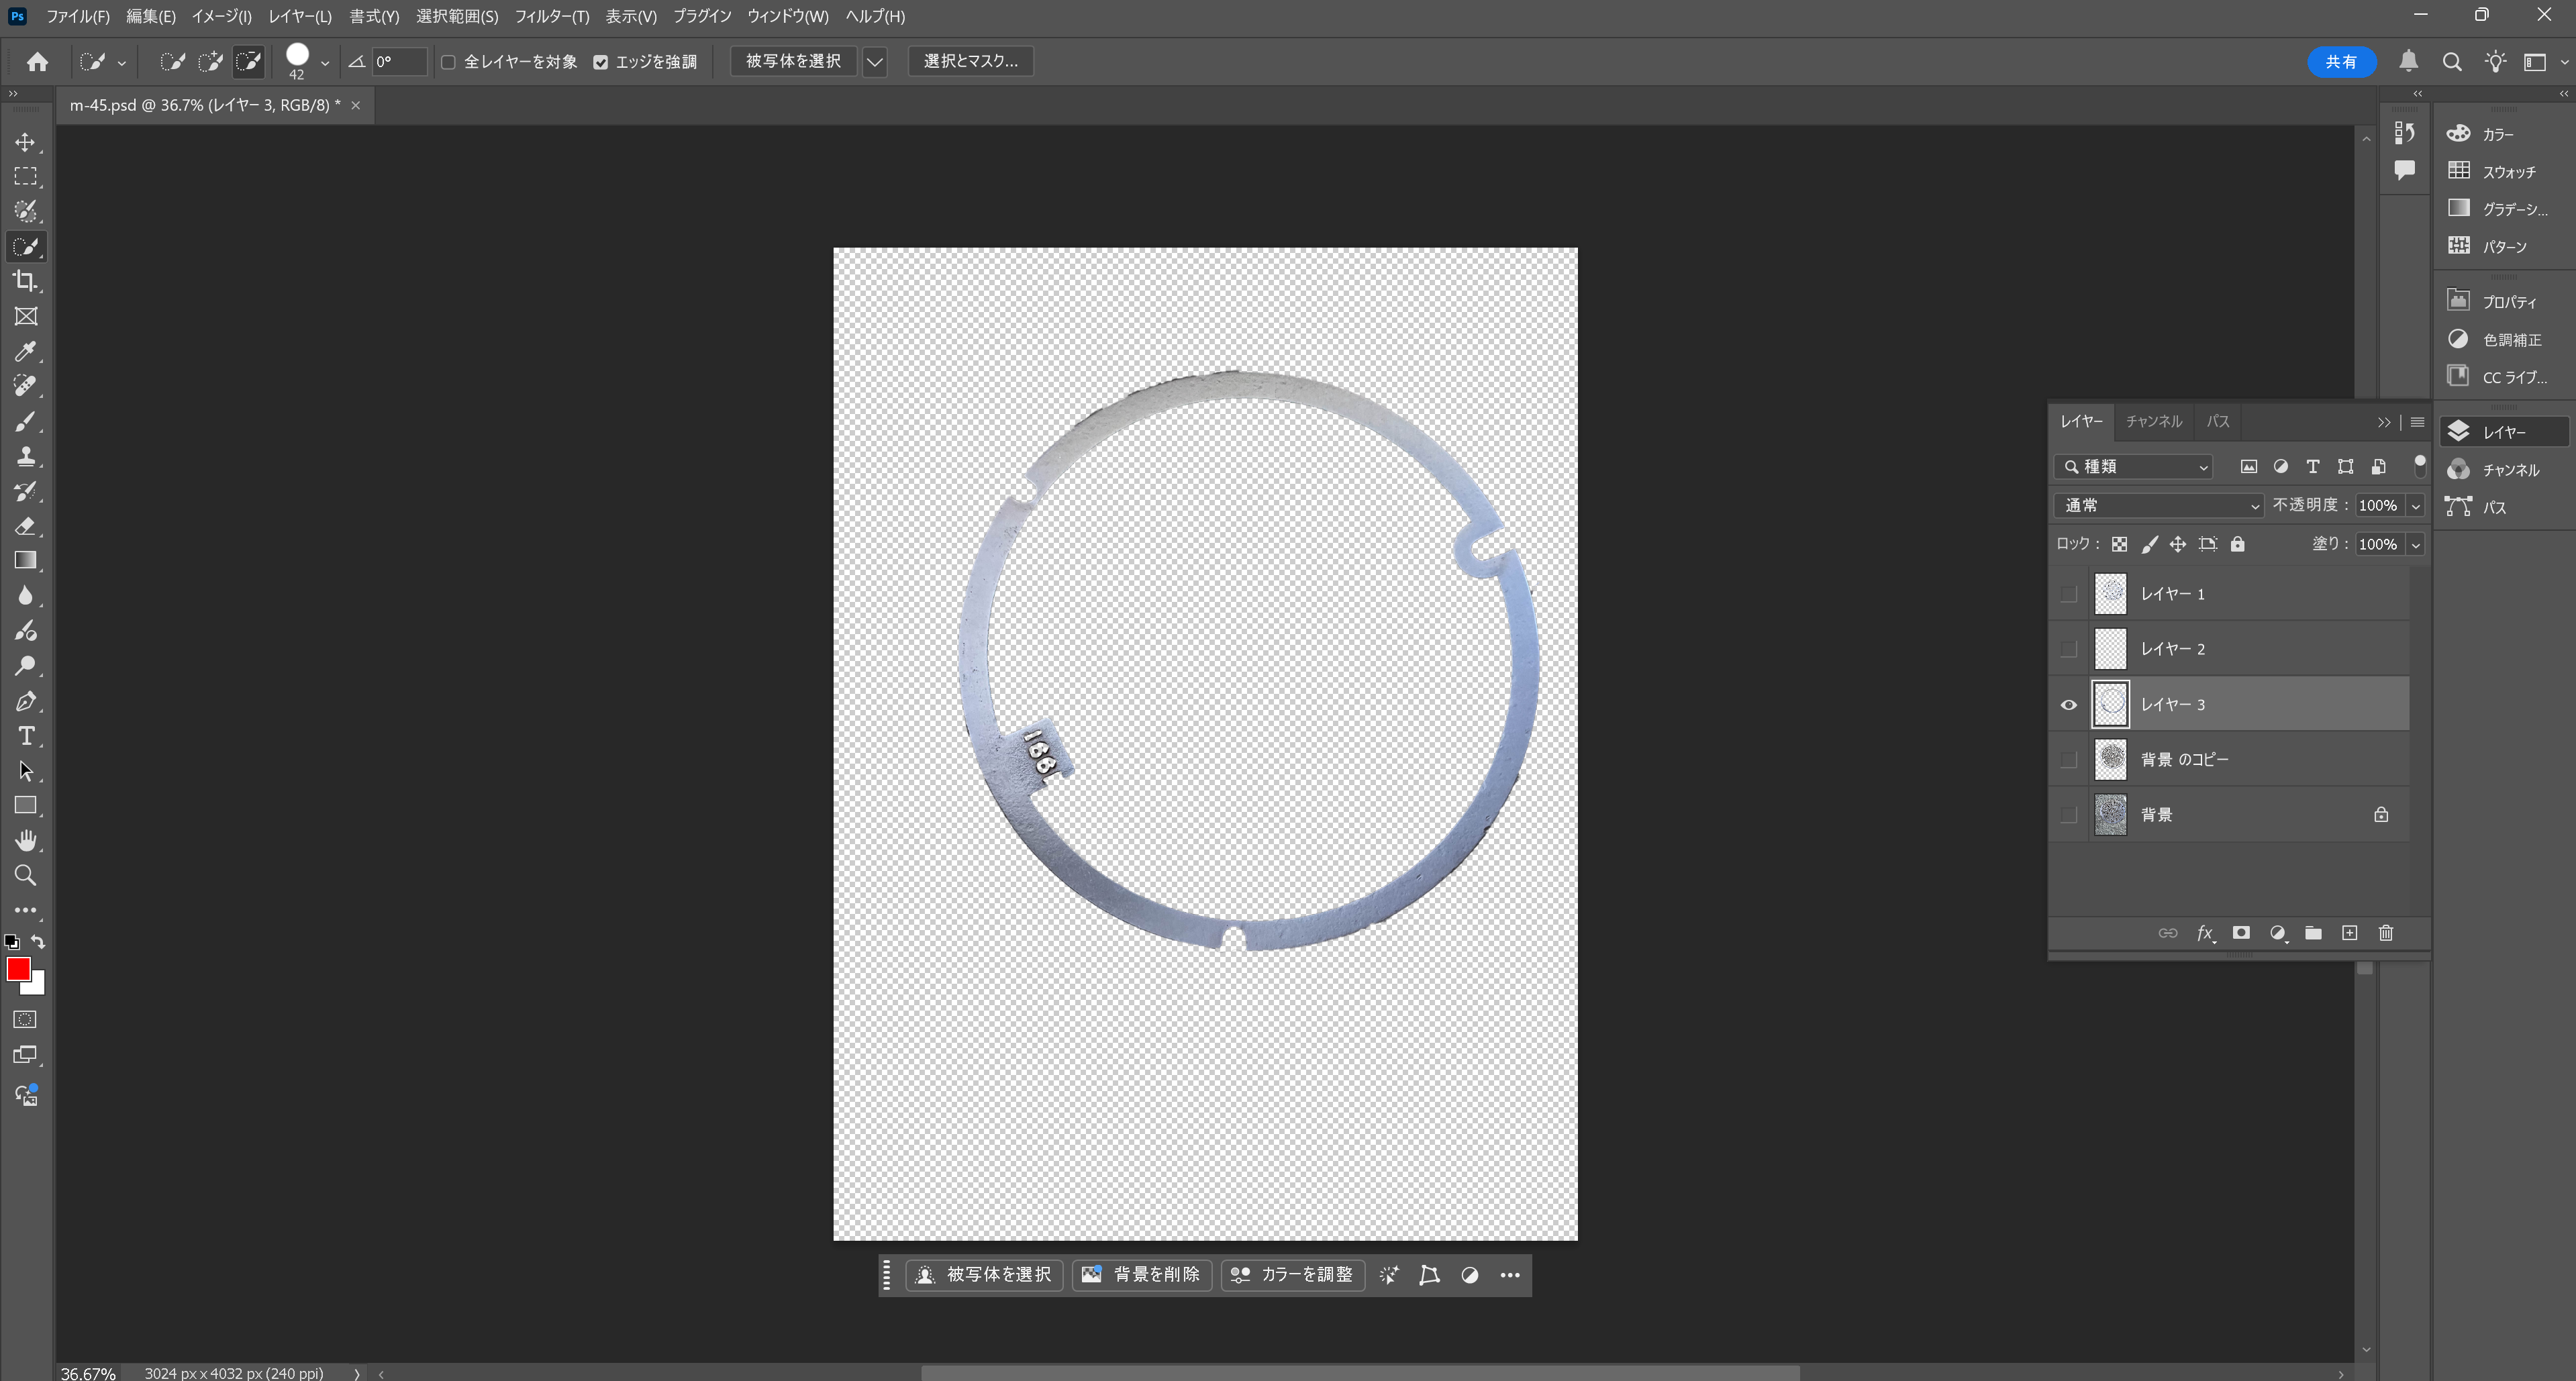This screenshot has width=2576, height=1381.
Task: Create a new group folder icon
Action: pyautogui.click(x=2313, y=933)
